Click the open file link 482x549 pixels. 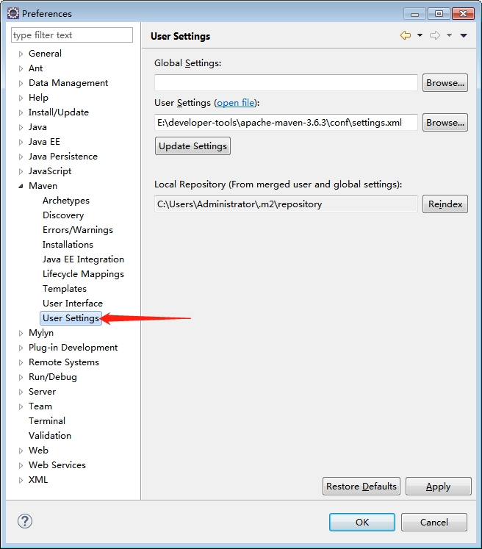[x=236, y=103]
